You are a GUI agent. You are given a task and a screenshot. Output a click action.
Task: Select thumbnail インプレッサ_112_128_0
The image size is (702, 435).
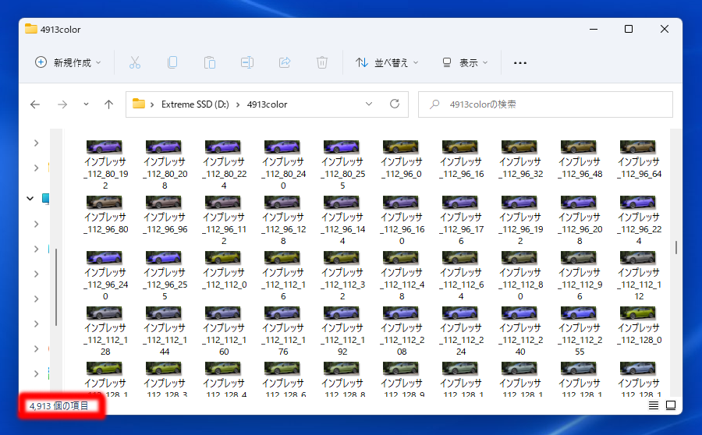638,313
